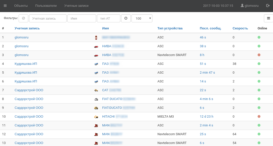Go to the Пользователи menu item
The image size is (273, 146).
[x=46, y=6]
